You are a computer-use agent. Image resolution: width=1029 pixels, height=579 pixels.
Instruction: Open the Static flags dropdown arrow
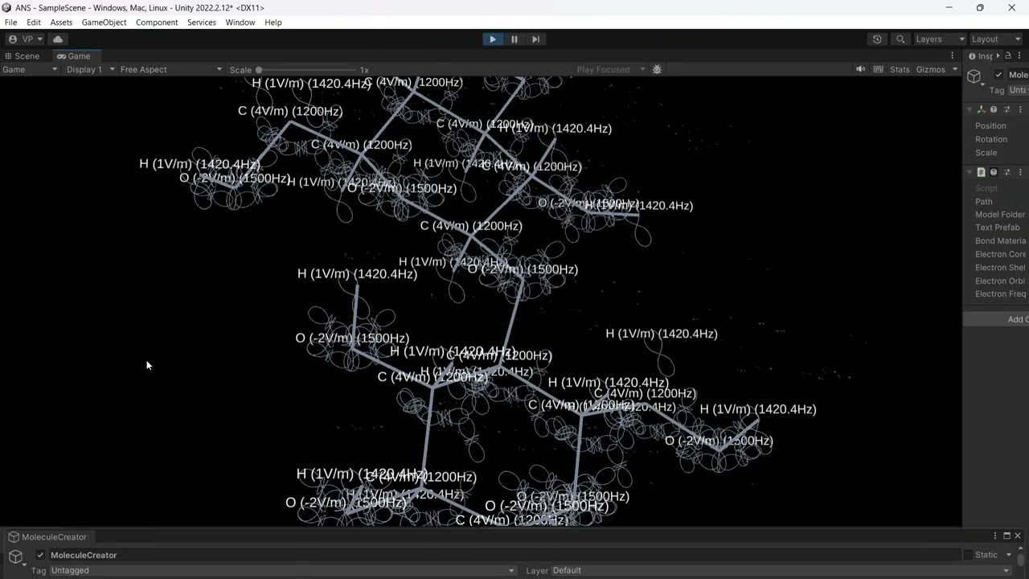click(1008, 555)
